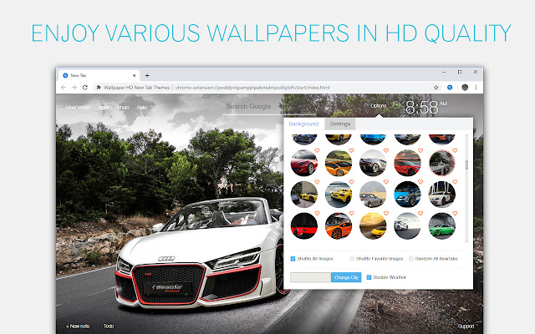The width and height of the screenshot is (535, 334).
Task: Select the silver McLaren wallpaper thumbnail
Action: click(373, 163)
